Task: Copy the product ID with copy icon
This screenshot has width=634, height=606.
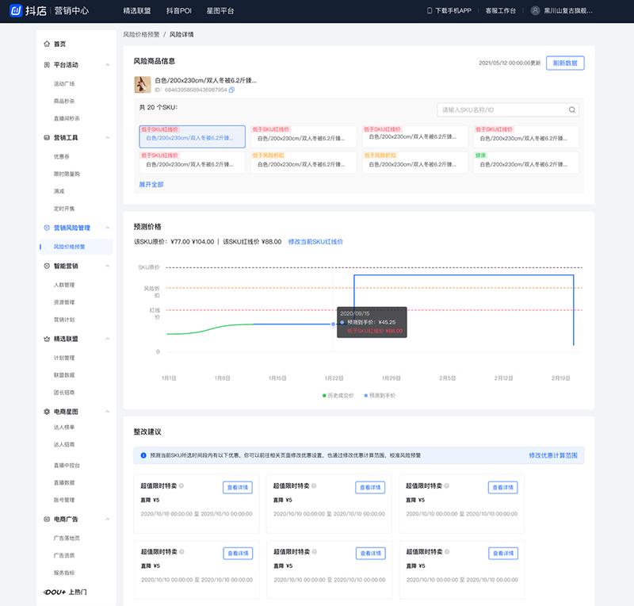Action: (x=231, y=90)
